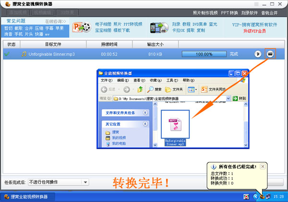Open 查看 menu in Explorer window
The width and height of the screenshot is (288, 202).
(139, 80)
